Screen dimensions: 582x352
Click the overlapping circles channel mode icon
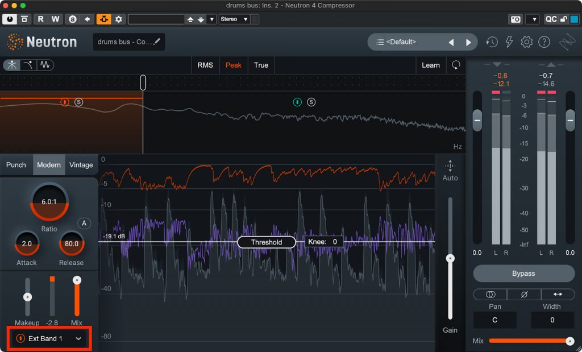coord(490,295)
